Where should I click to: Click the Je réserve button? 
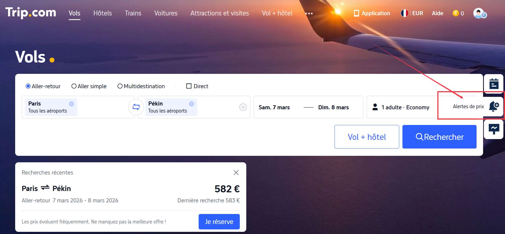pos(219,222)
